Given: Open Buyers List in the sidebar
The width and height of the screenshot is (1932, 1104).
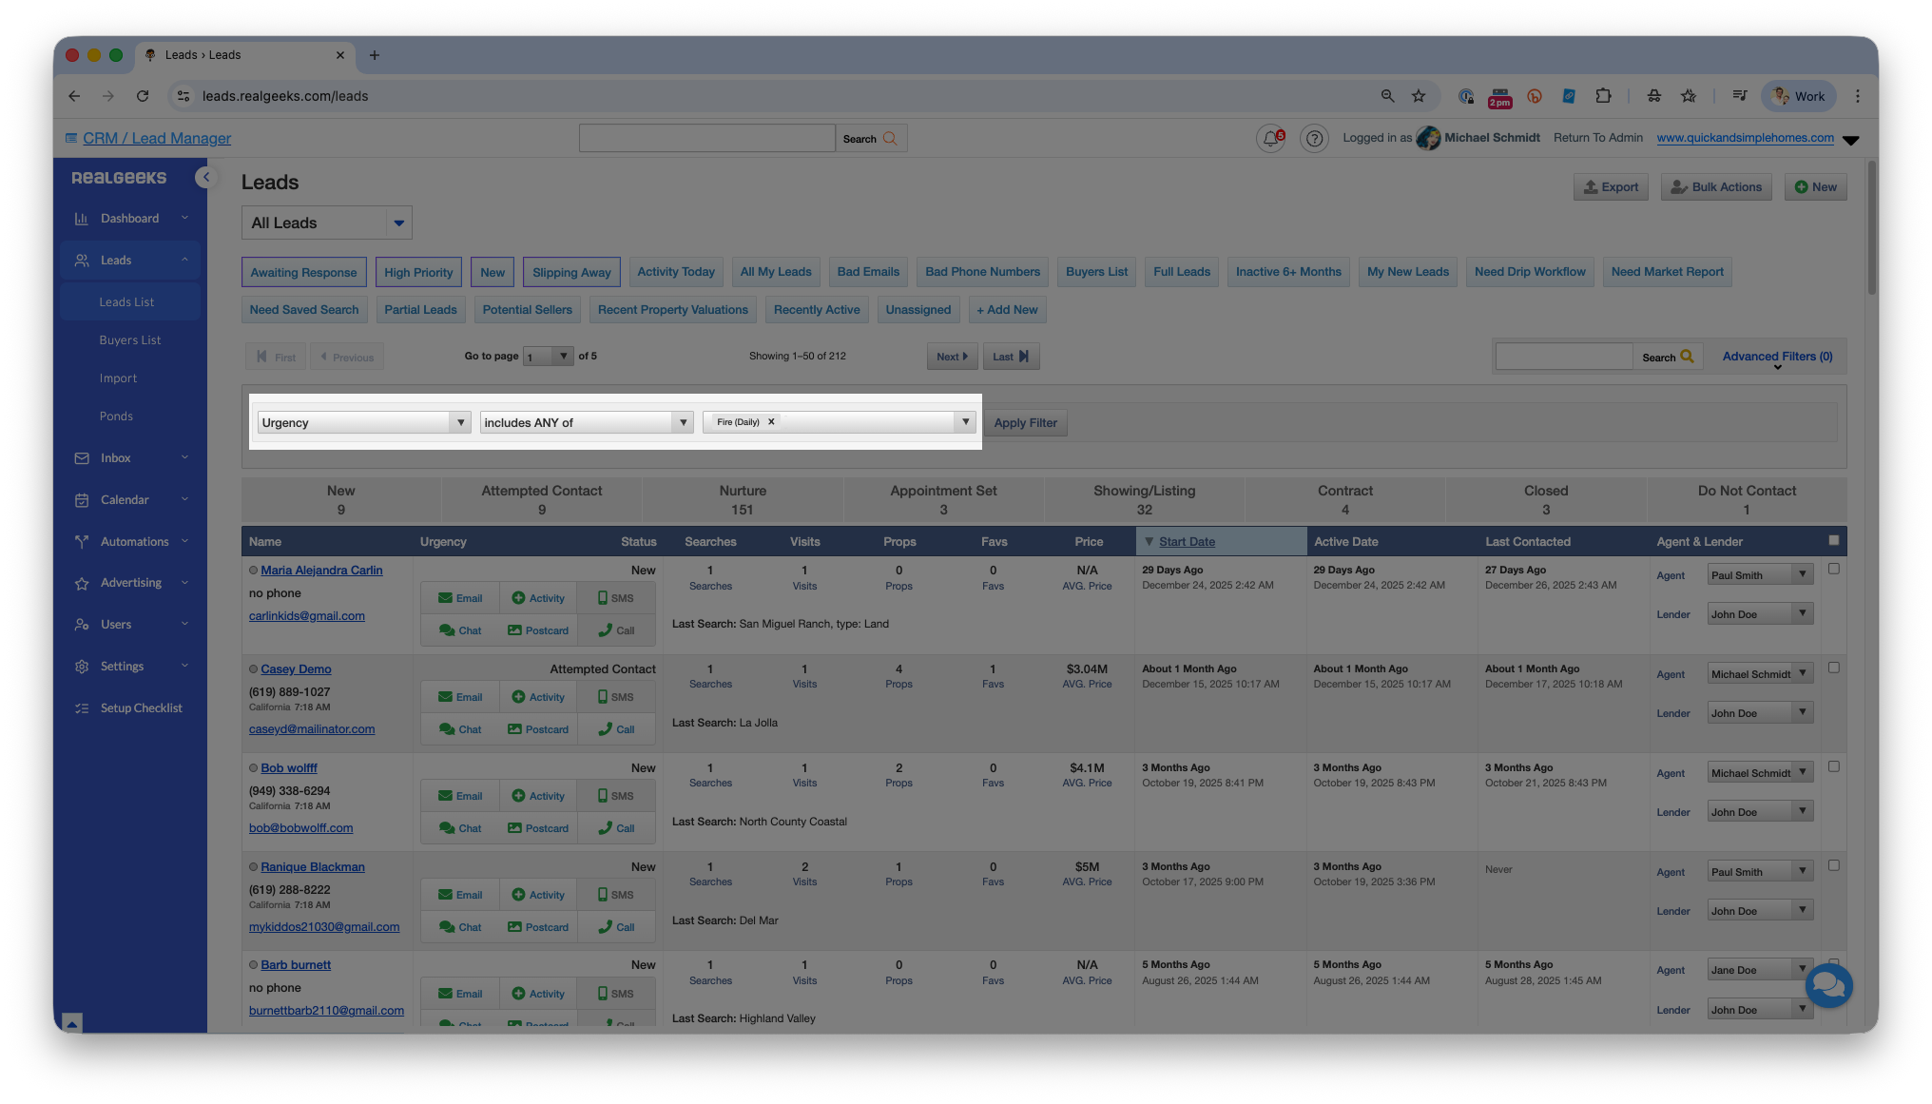Looking at the screenshot, I should click(x=130, y=340).
